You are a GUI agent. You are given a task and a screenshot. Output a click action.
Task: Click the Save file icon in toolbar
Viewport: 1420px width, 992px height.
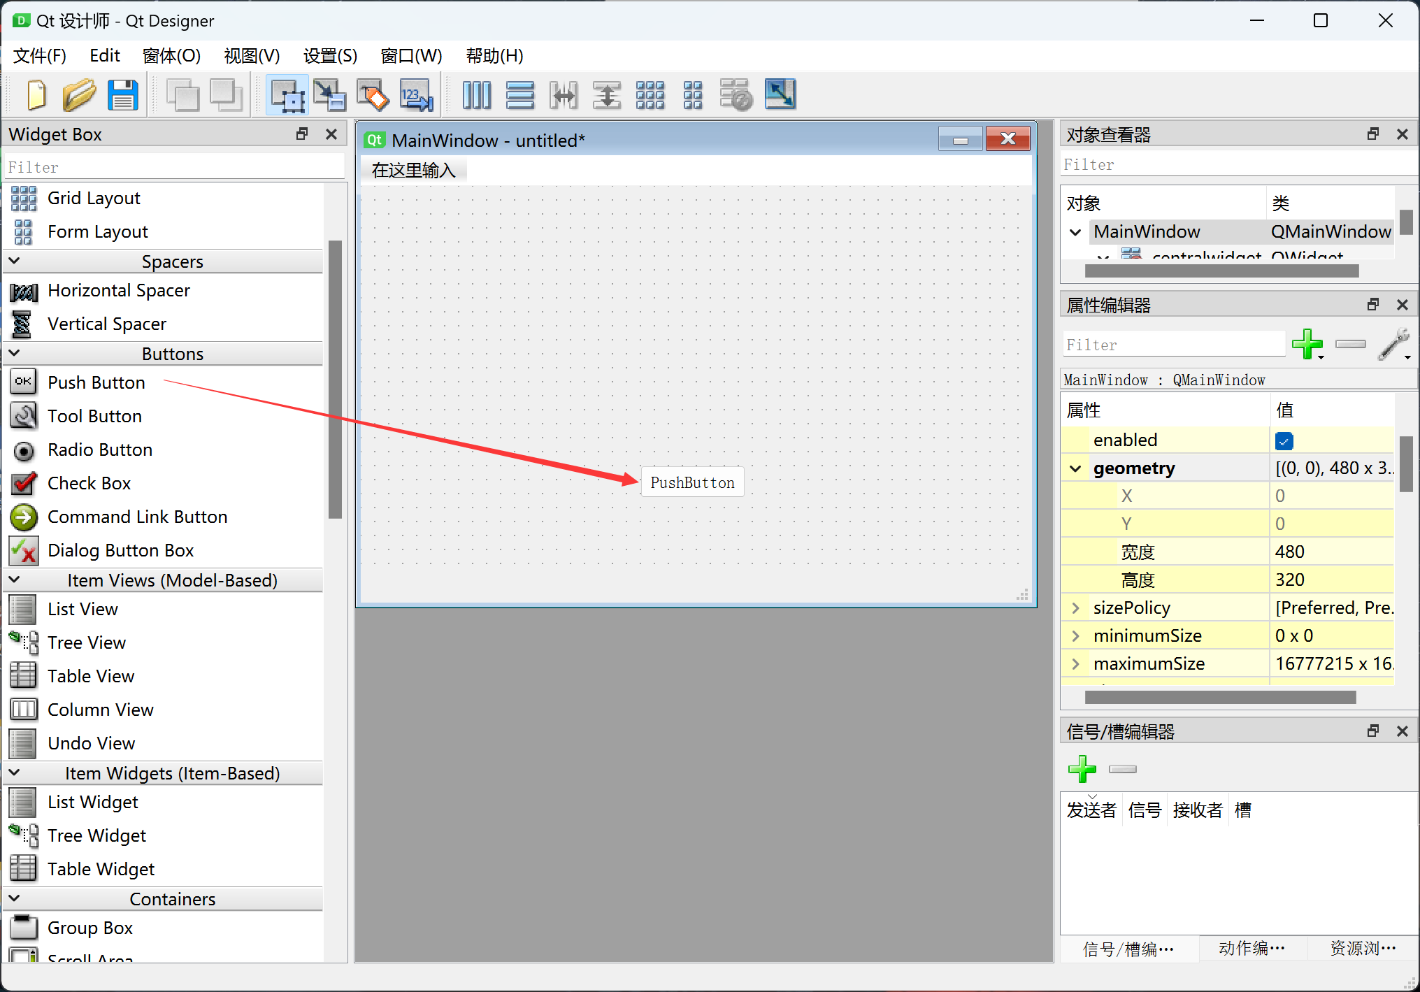pyautogui.click(x=124, y=94)
